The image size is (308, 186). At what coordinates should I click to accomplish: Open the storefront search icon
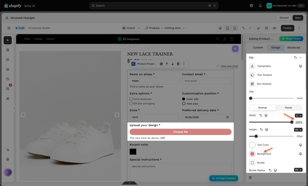217,39
